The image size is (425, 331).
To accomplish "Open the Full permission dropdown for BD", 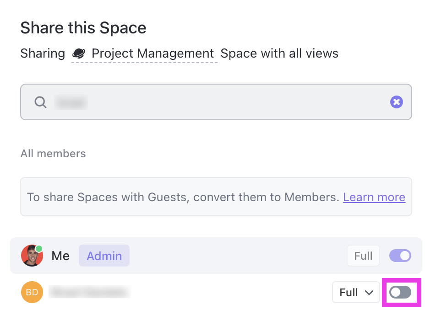I will point(356,292).
